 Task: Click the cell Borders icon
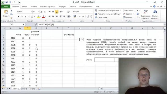pos(32,16)
